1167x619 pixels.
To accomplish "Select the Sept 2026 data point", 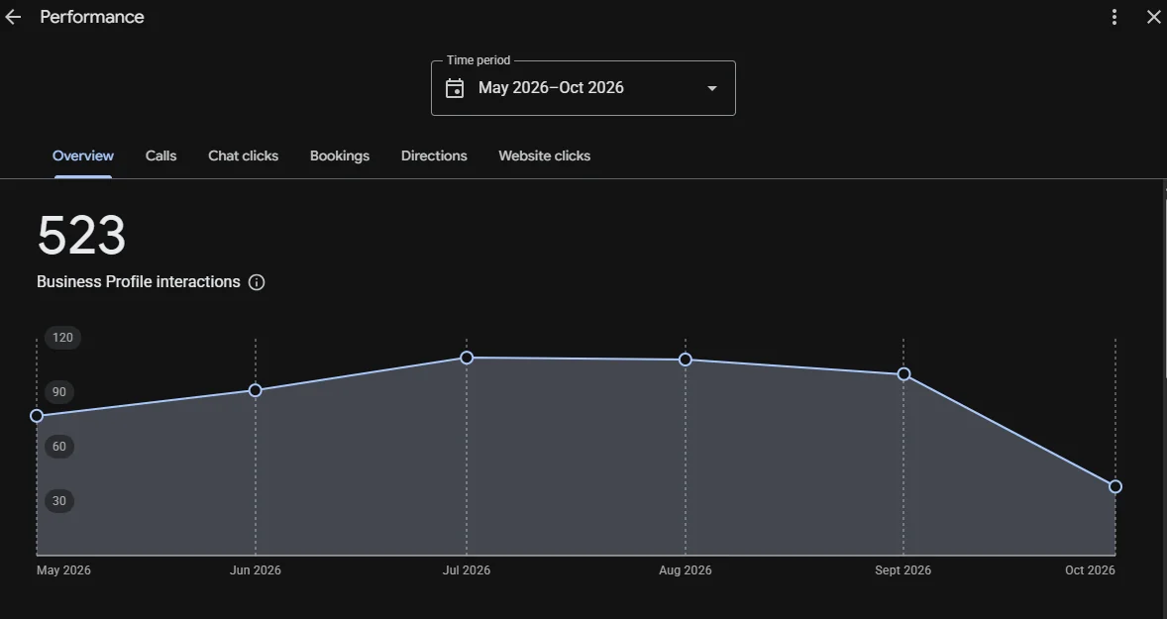I will coord(903,374).
